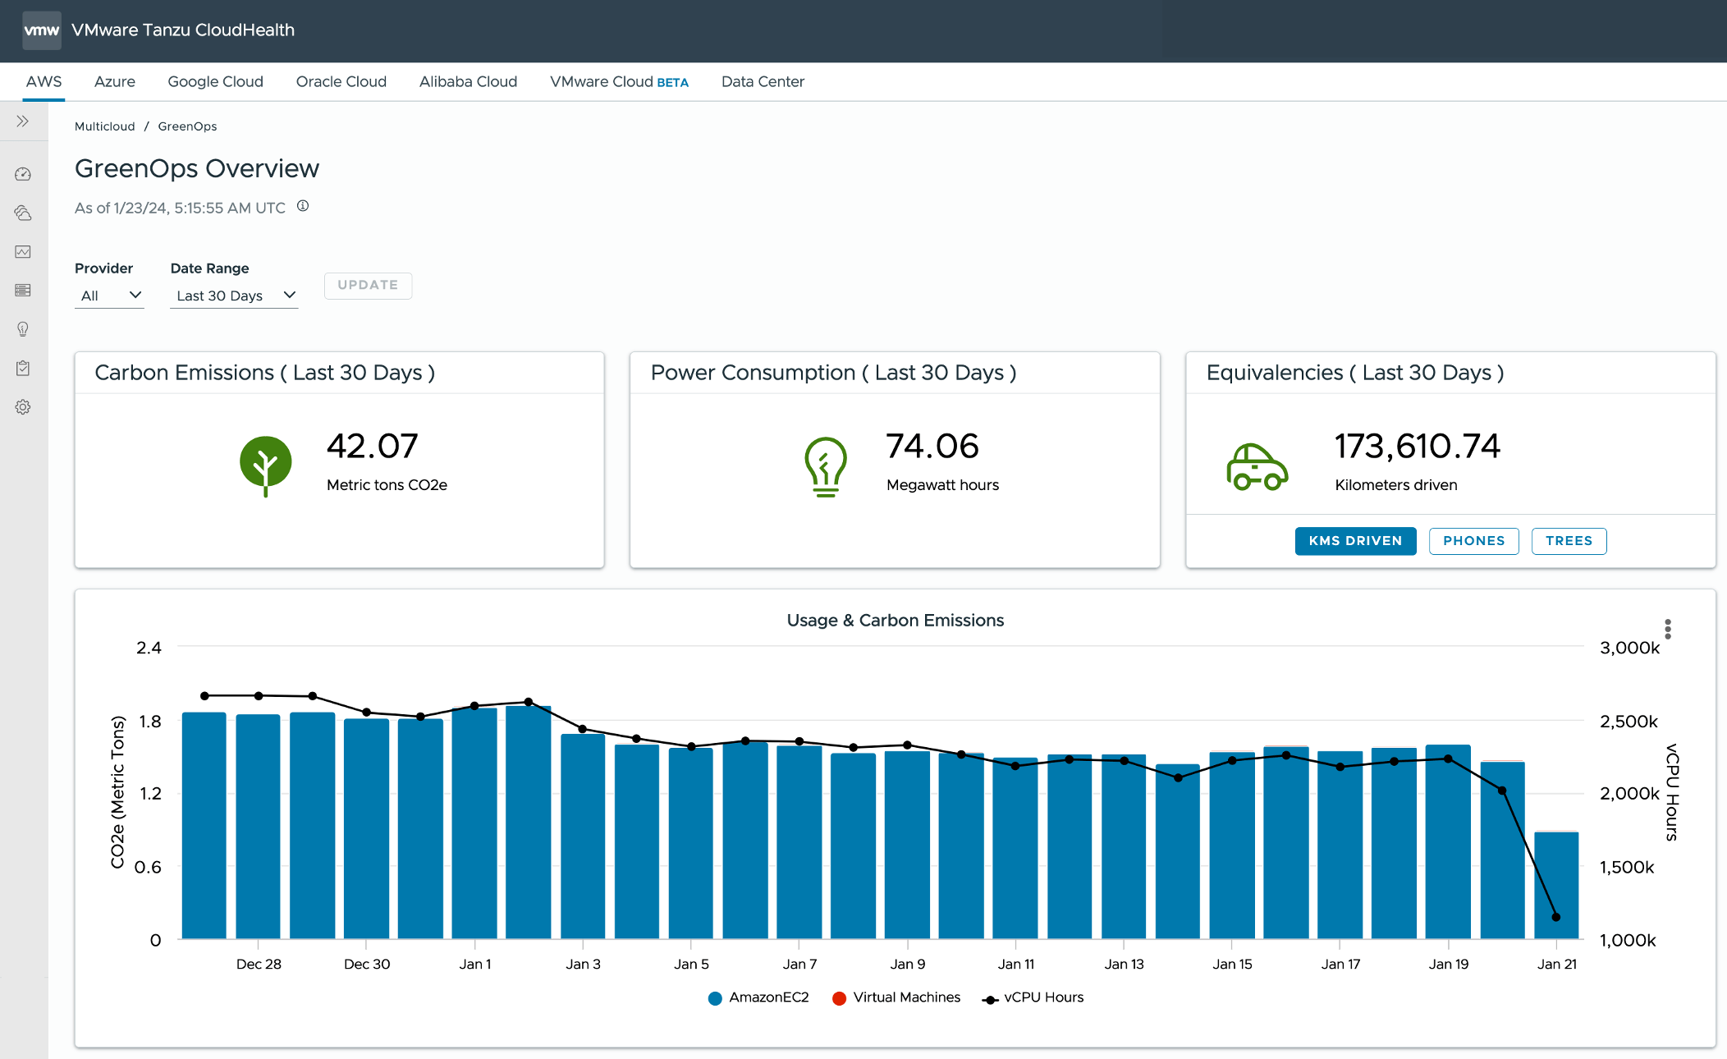The width and height of the screenshot is (1727, 1059).
Task: Switch to the AWS tab
Action: coord(44,81)
